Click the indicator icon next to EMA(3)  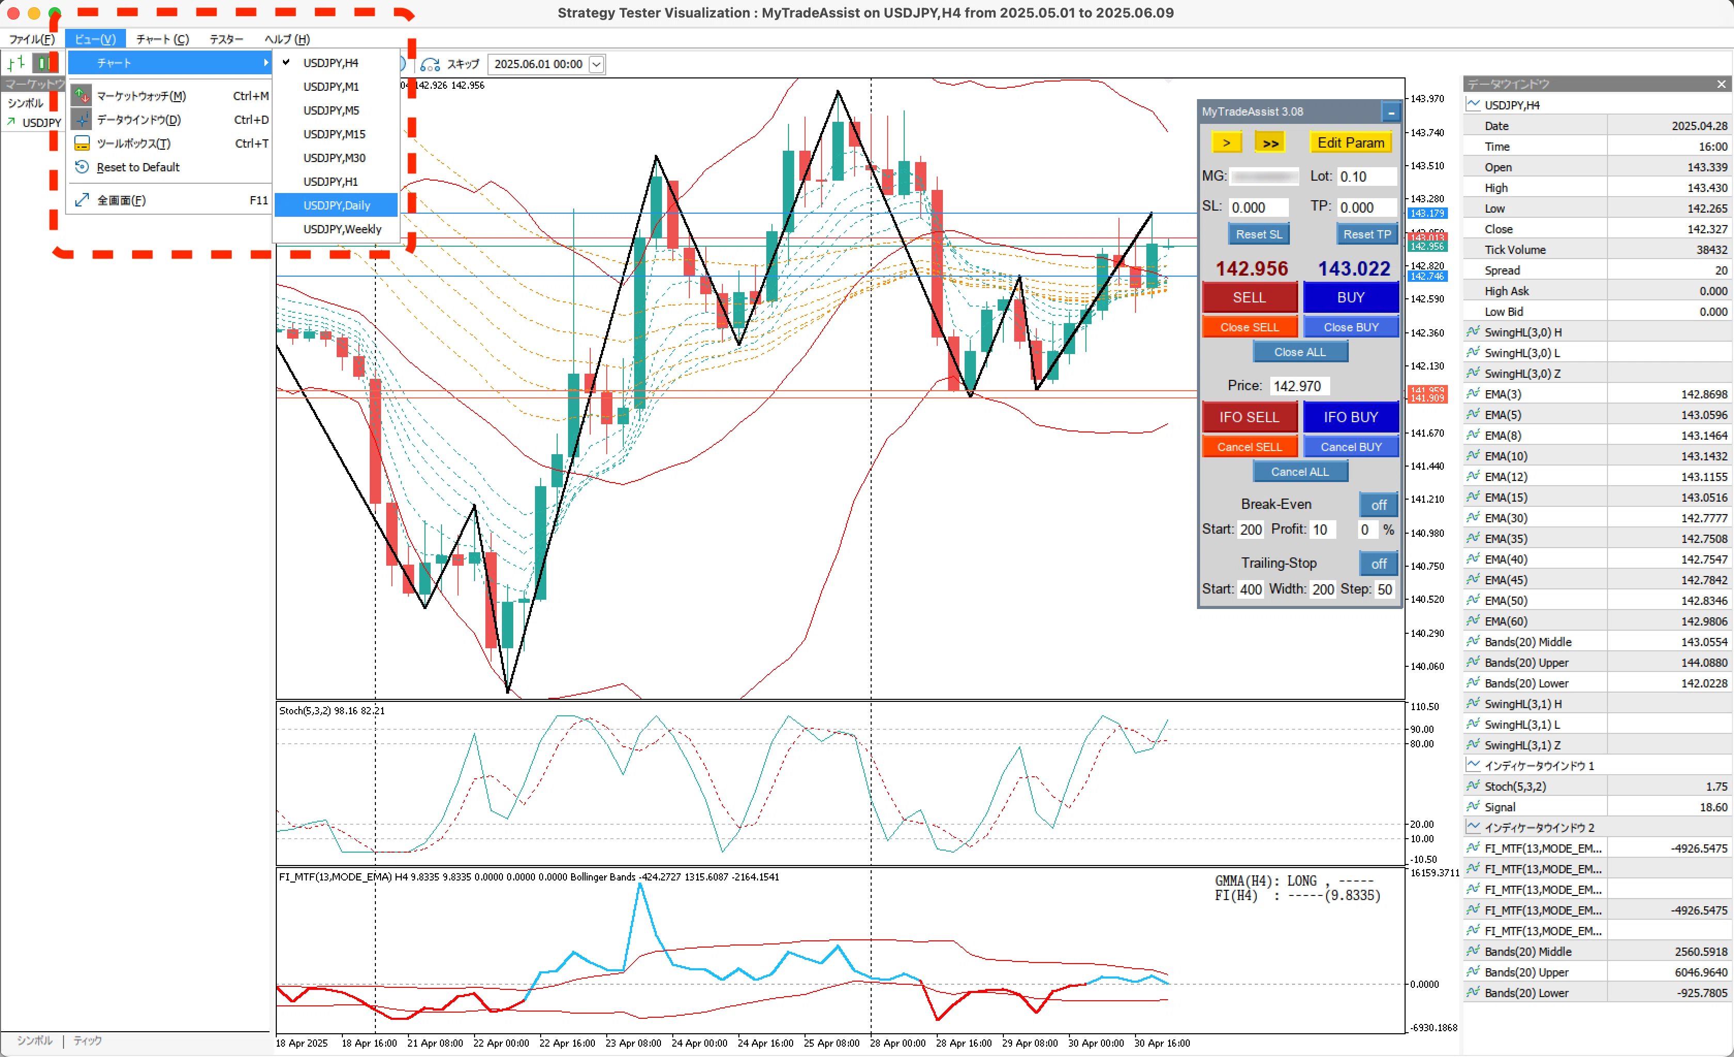[x=1473, y=394]
